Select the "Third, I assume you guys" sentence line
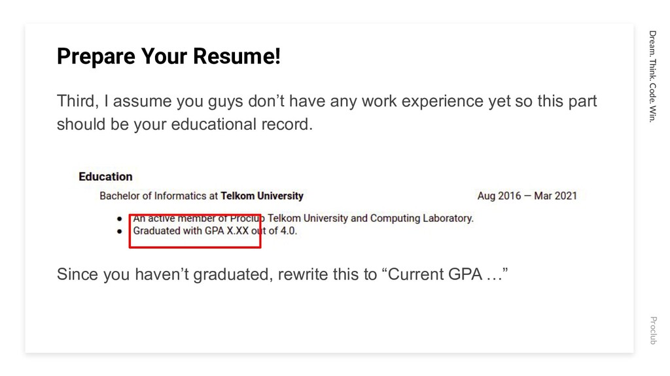This screenshot has width=670, height=376. point(327,101)
